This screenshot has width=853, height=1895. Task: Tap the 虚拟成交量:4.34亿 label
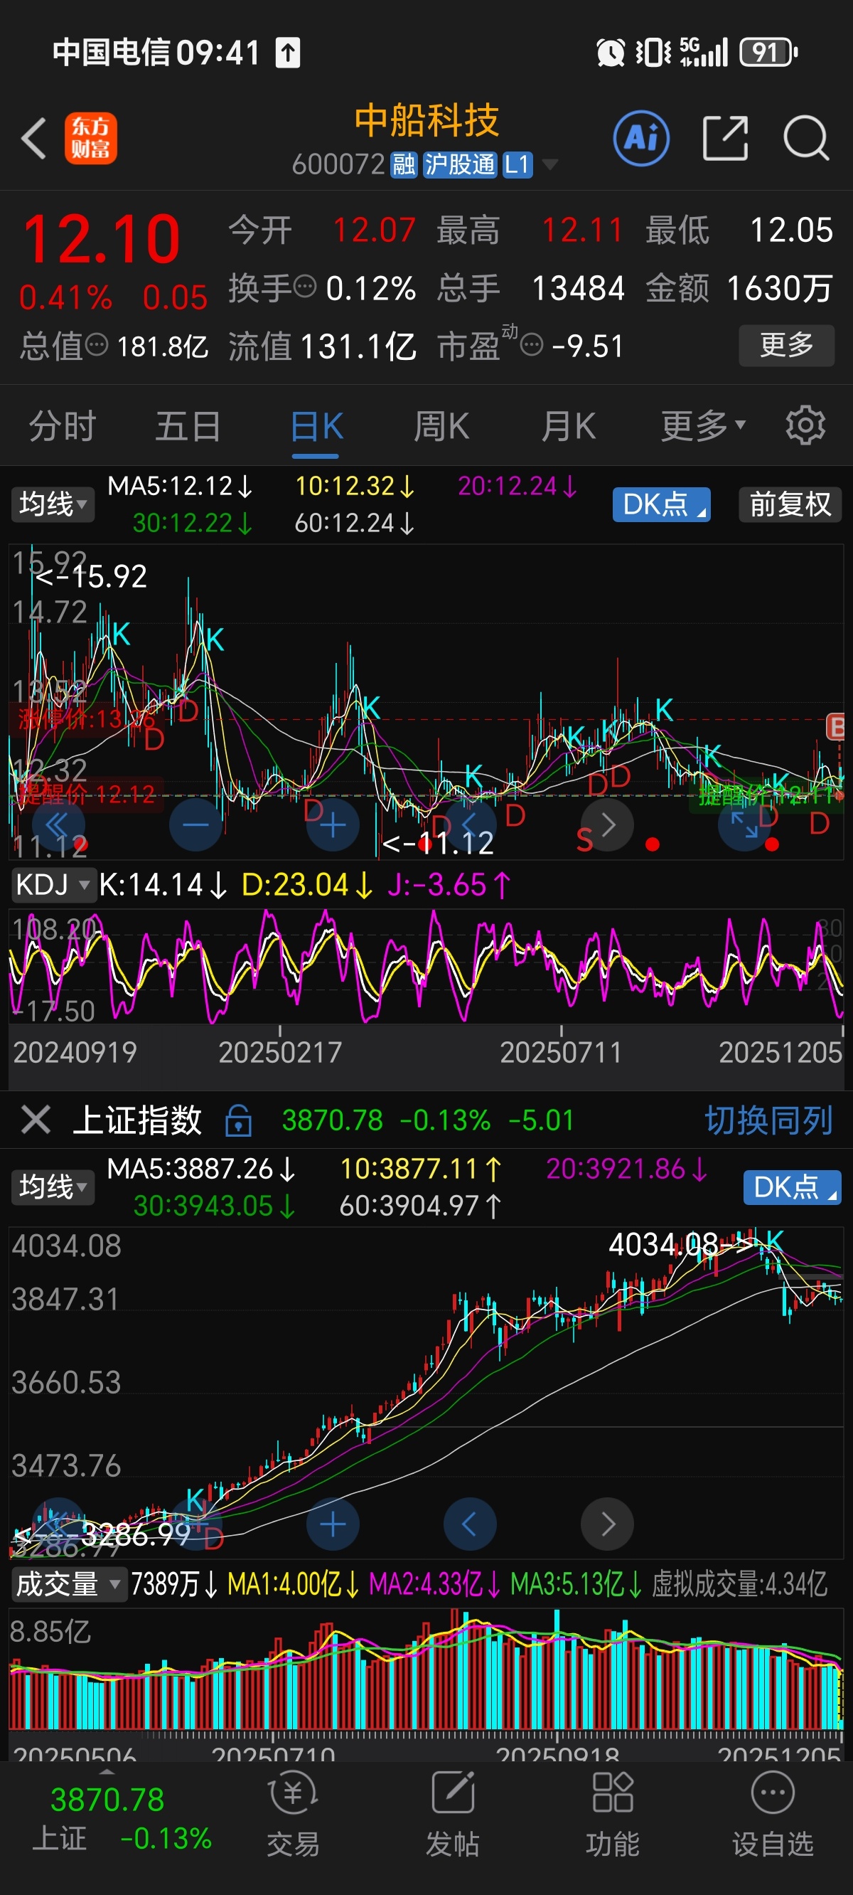tap(739, 1584)
